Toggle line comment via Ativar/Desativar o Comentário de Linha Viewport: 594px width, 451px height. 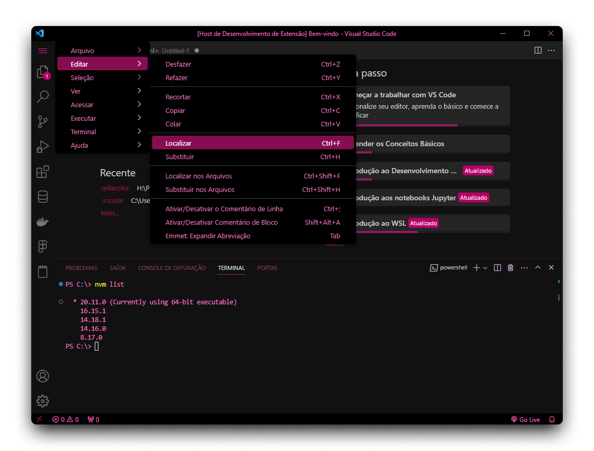pyautogui.click(x=252, y=209)
